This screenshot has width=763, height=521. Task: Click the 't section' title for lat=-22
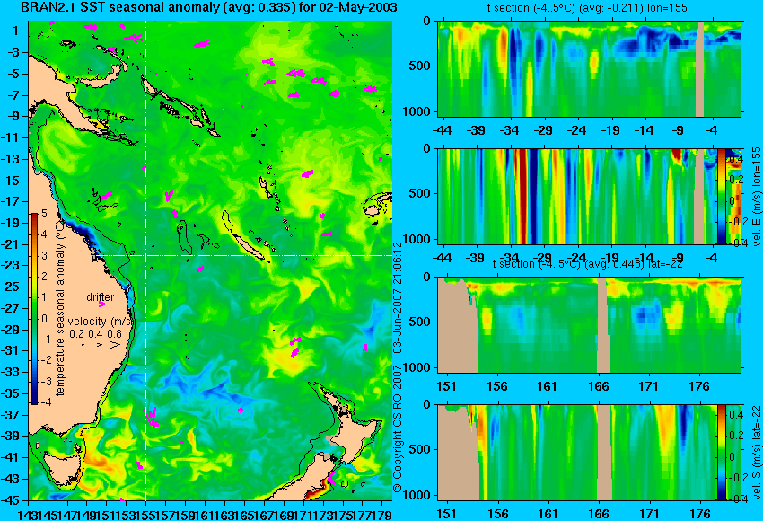(x=587, y=264)
